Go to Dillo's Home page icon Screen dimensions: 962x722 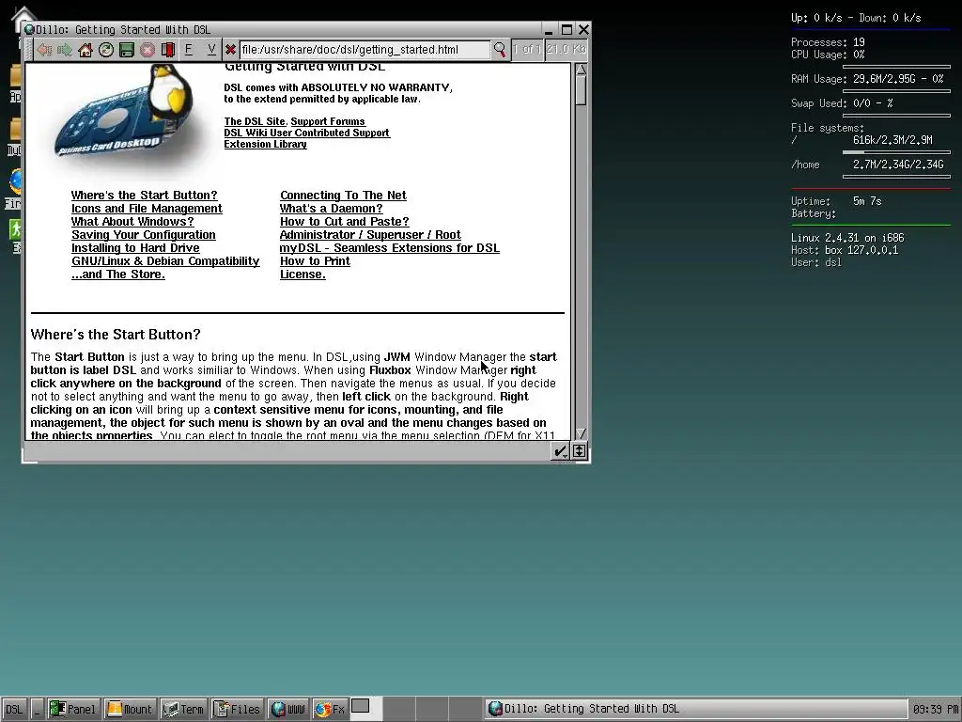[x=85, y=50]
